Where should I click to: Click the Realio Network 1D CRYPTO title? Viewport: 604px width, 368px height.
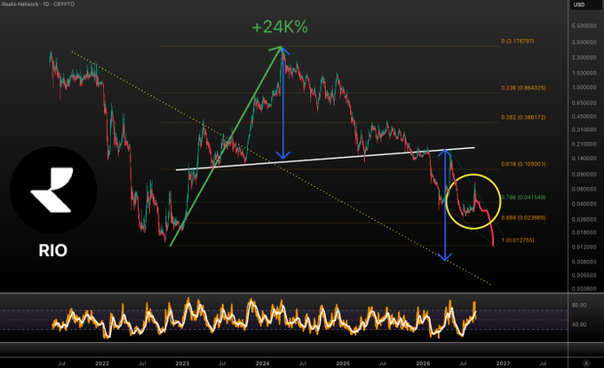(x=38, y=4)
